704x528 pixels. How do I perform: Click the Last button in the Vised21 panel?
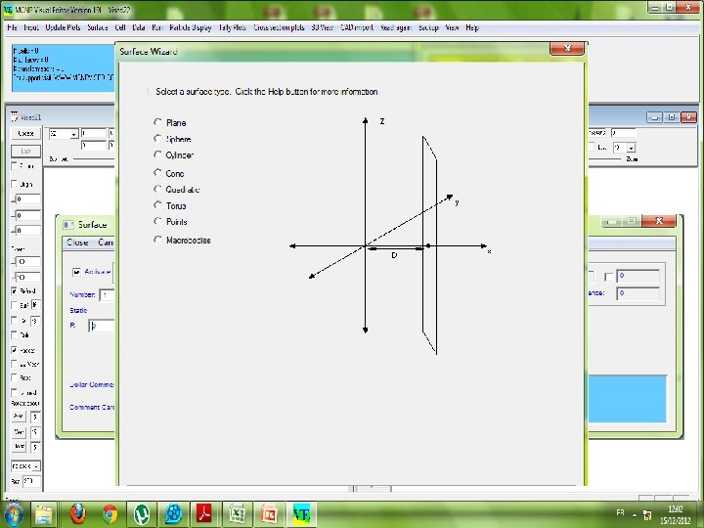pos(25,152)
